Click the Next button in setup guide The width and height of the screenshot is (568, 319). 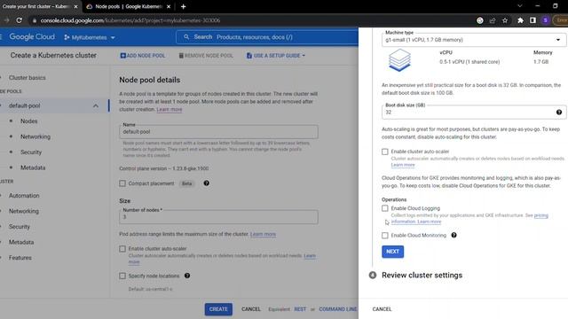(392, 252)
